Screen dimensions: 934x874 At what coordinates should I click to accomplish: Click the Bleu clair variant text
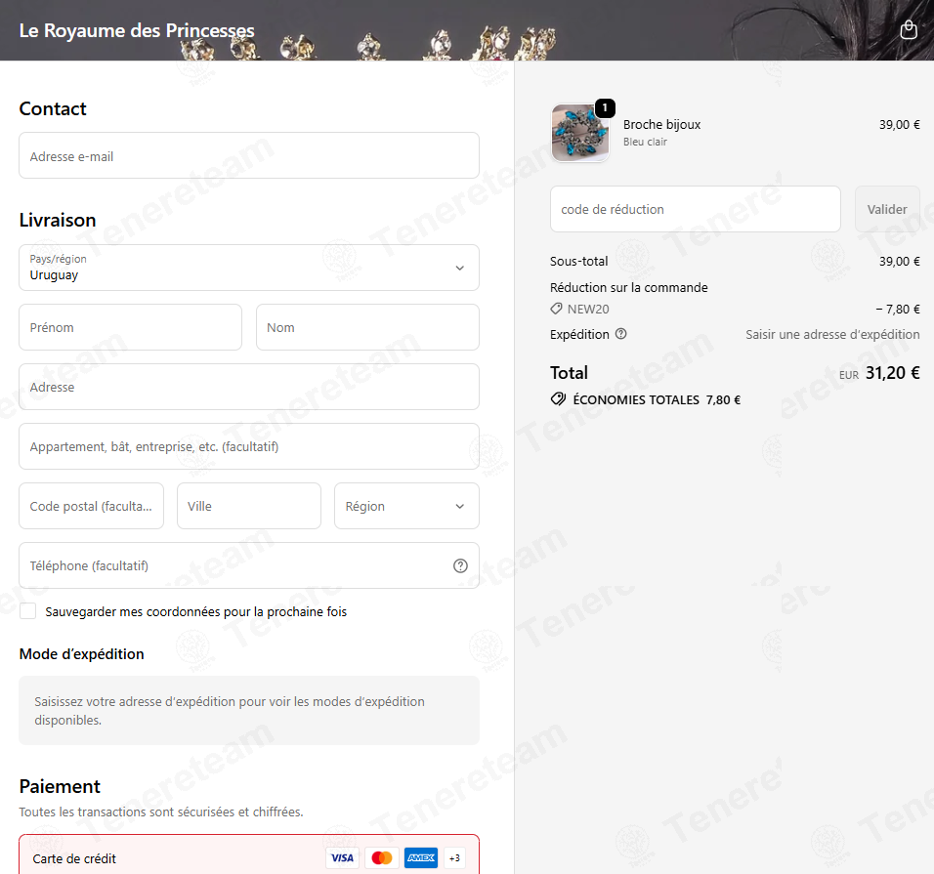(x=645, y=142)
